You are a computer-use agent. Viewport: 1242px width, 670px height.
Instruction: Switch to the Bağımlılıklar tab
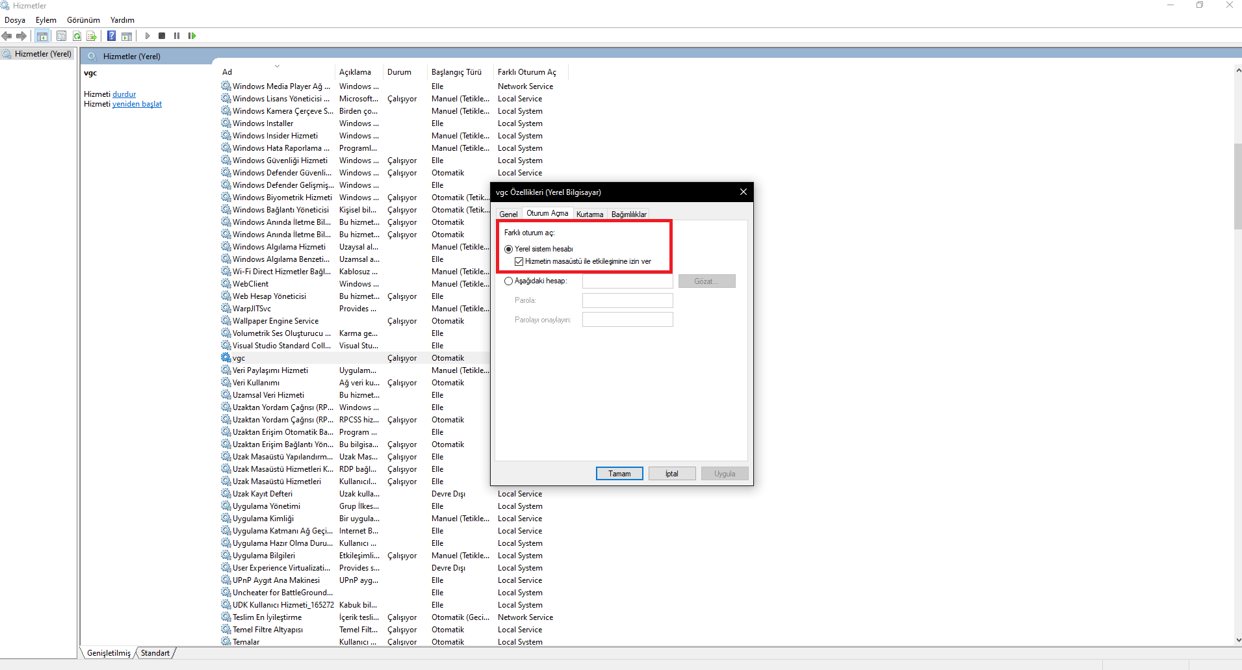click(628, 214)
